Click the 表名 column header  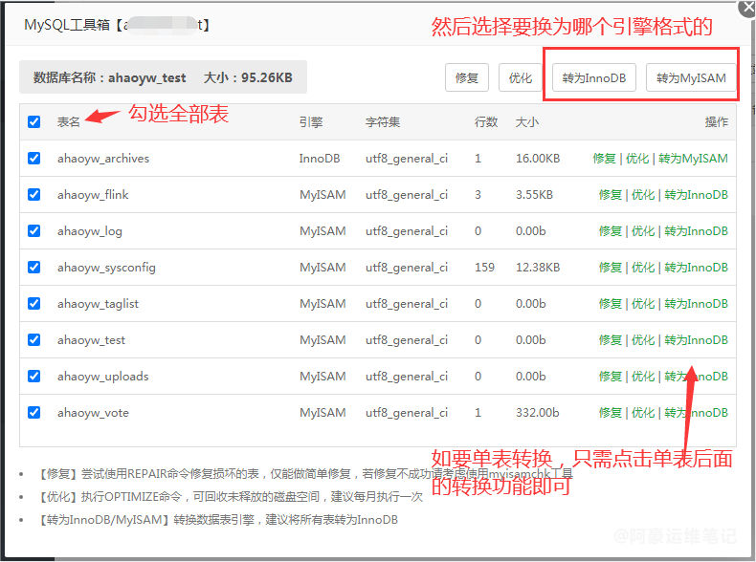pyautogui.click(x=68, y=122)
